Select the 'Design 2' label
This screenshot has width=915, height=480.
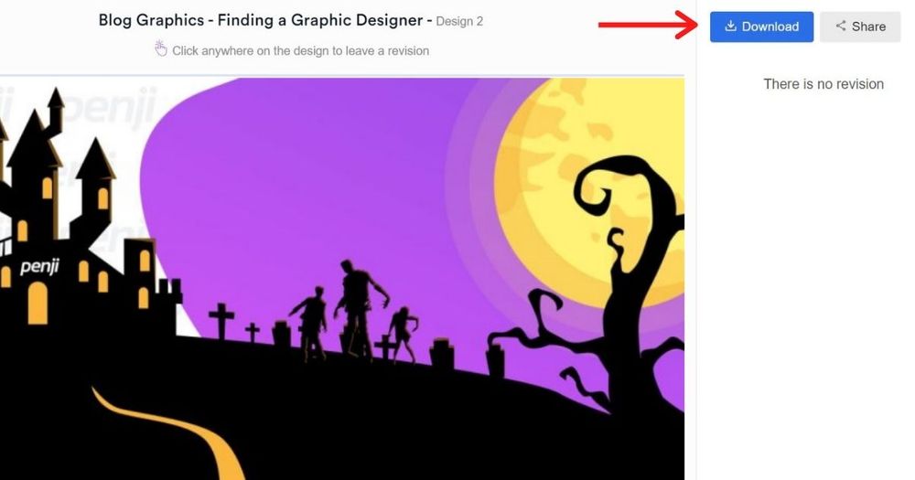(459, 22)
